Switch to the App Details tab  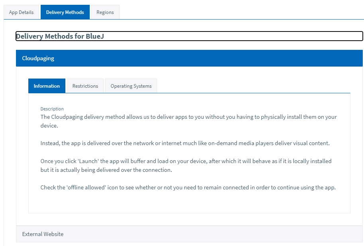(x=22, y=12)
